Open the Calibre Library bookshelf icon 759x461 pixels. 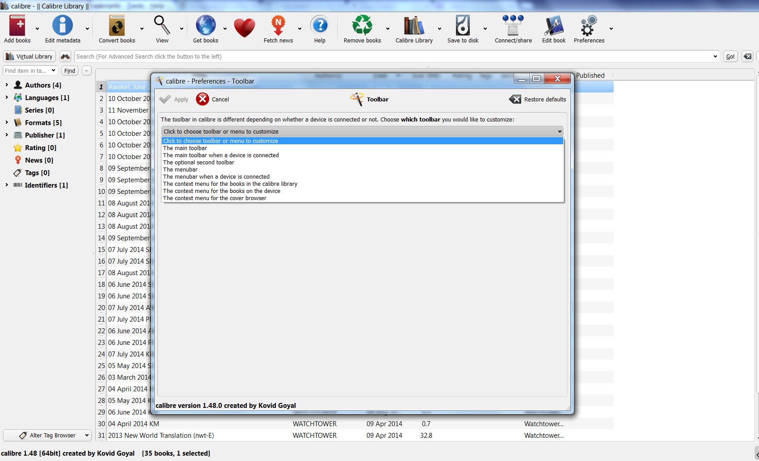click(x=414, y=25)
